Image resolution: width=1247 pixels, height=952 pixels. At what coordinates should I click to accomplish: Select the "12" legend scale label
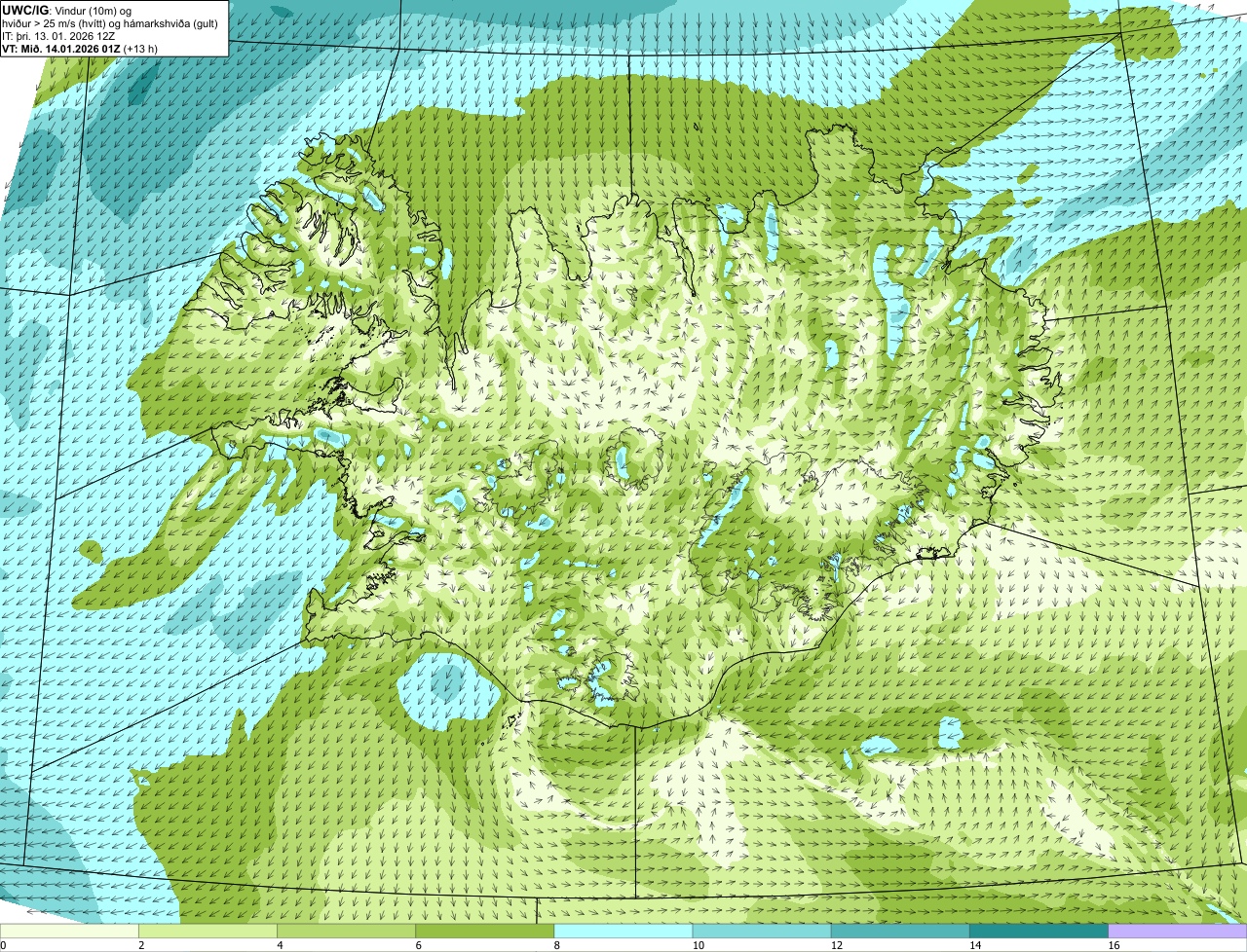[836, 945]
